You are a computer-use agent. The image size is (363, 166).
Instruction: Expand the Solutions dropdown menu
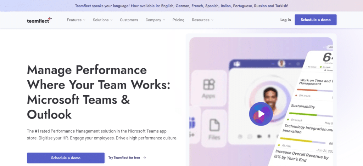(102, 20)
